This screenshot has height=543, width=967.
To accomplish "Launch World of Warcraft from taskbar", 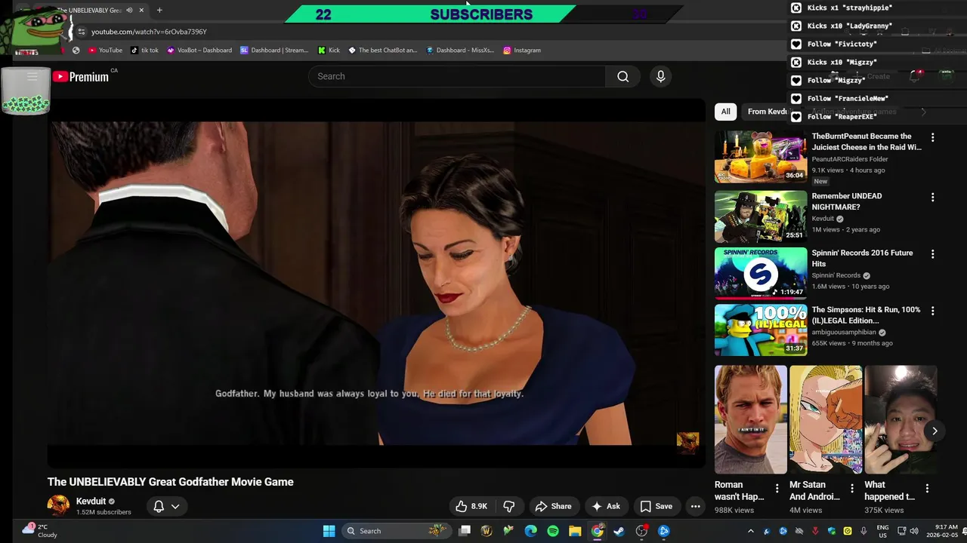I will [487, 531].
